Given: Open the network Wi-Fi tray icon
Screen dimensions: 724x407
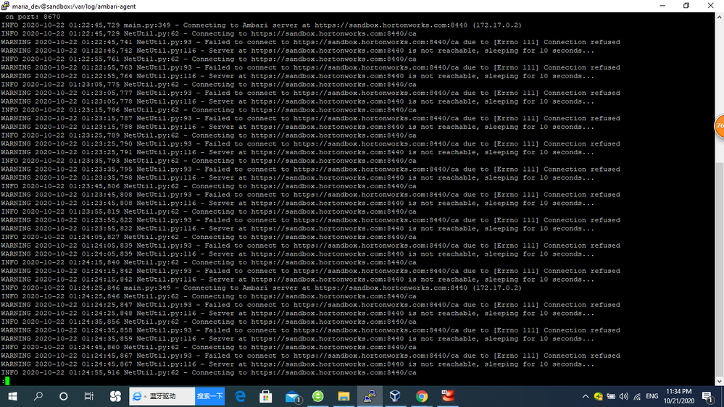Looking at the screenshot, I should tap(637, 396).
